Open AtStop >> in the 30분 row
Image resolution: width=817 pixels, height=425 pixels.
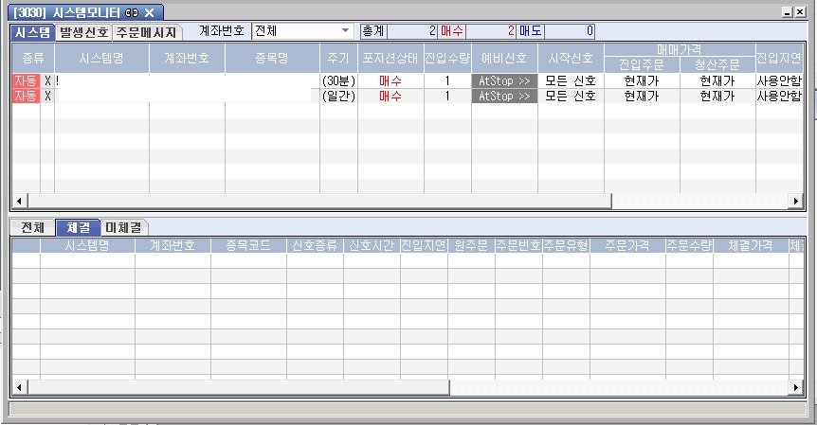[x=503, y=81]
